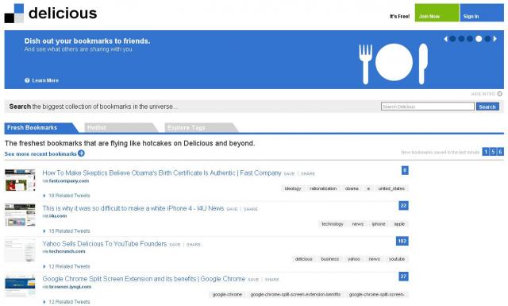Open the via fastcompany.com source link

coord(66,181)
